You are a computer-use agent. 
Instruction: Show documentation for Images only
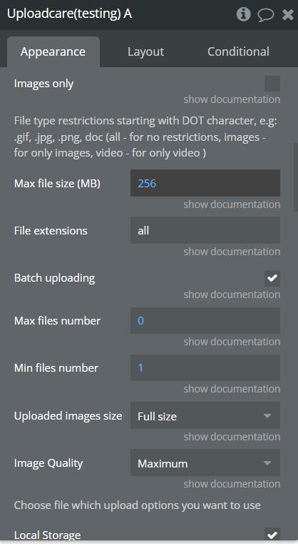click(x=232, y=99)
